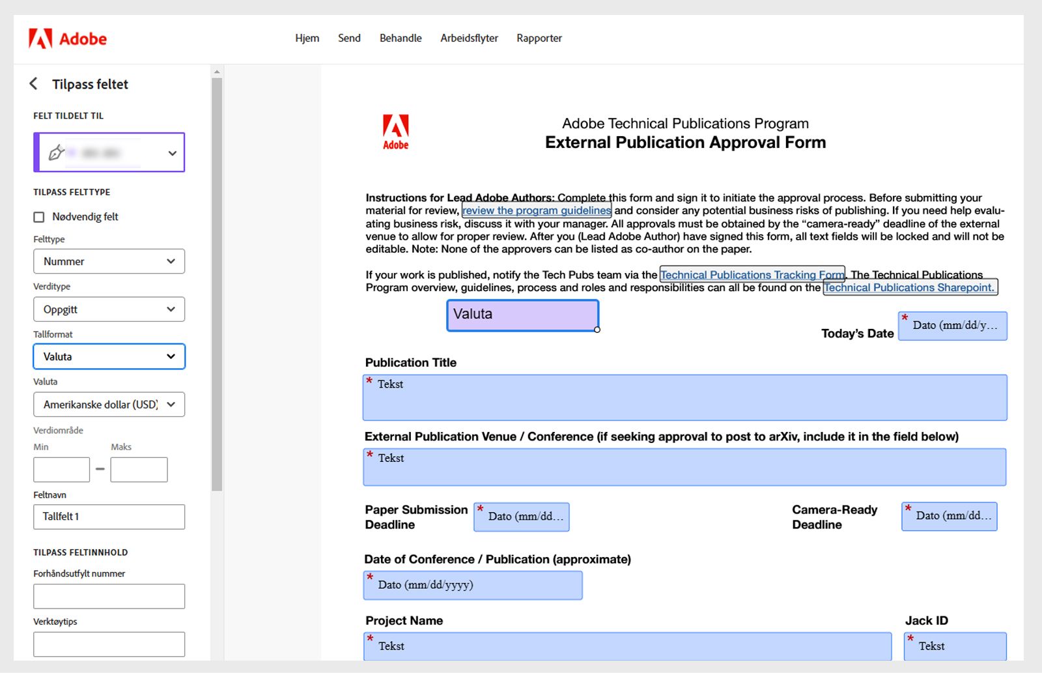Click the Forhåndsutfylt nummer input field
1042x673 pixels.
109,596
